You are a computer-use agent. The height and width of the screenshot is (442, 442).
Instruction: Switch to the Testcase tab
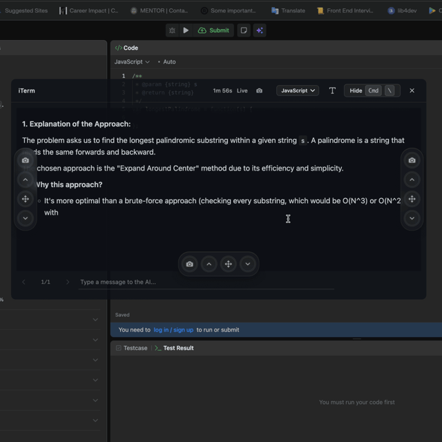[x=132, y=348]
